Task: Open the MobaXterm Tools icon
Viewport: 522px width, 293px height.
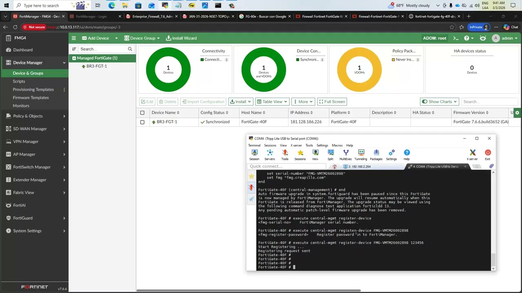Action: pos(285,155)
